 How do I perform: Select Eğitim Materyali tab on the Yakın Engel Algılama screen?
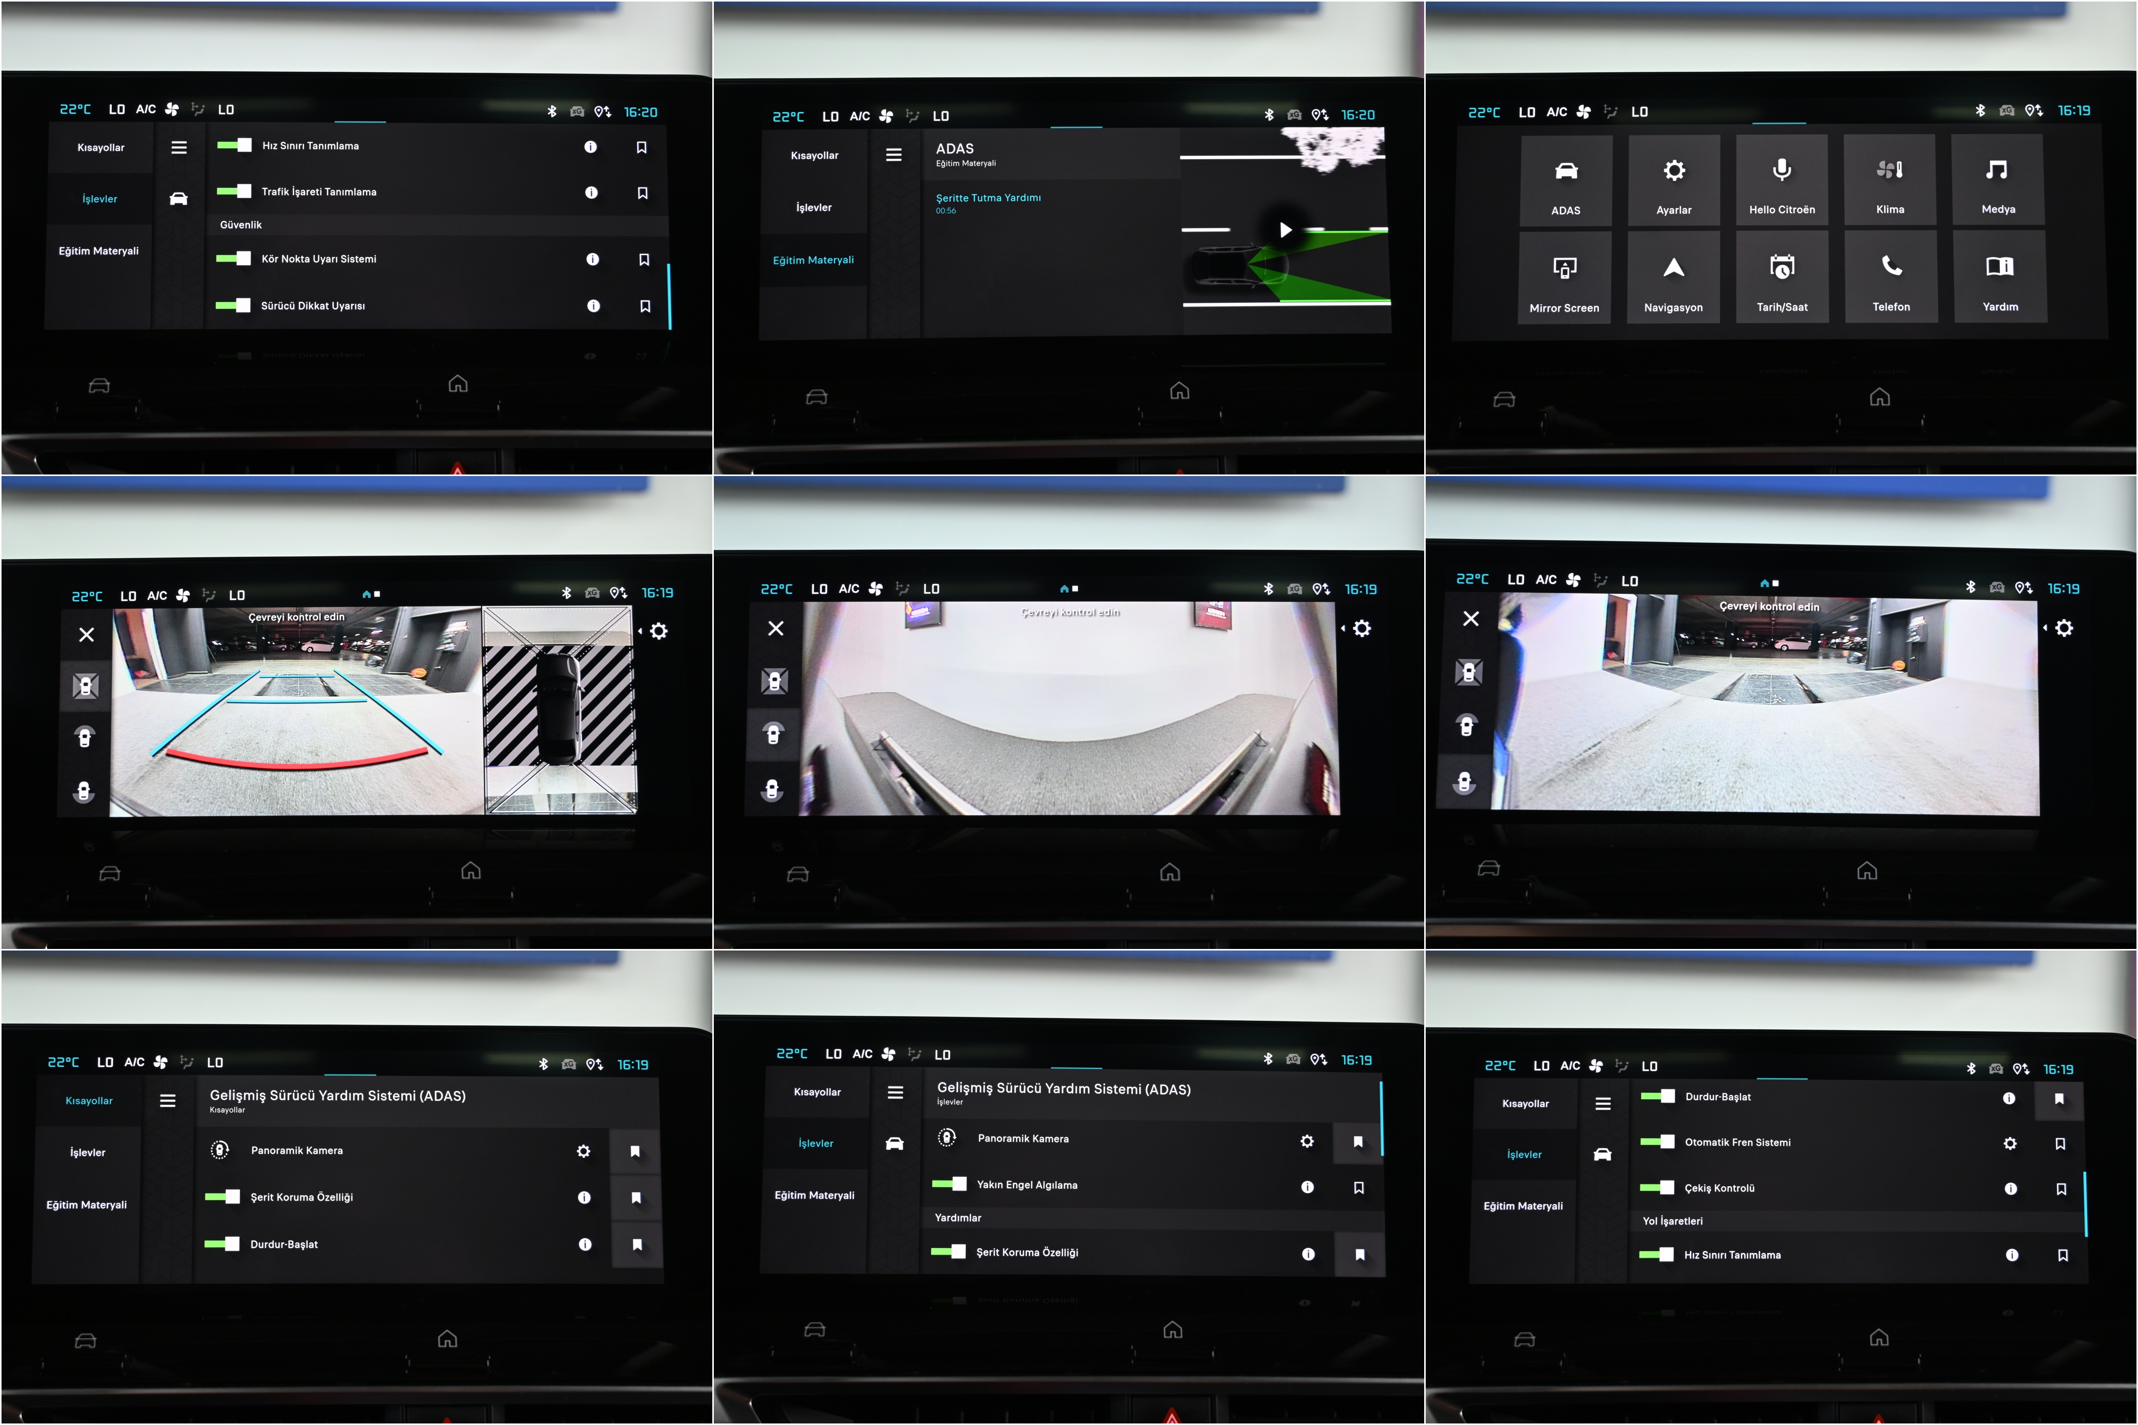tap(814, 1195)
